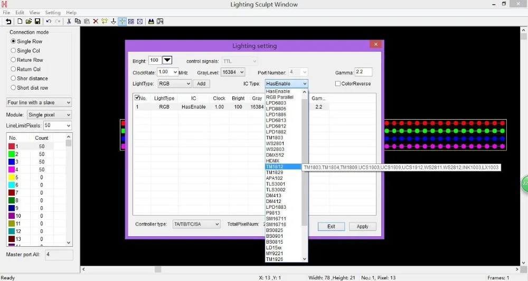528x281 pixels.
Task: Expand the Controller type dropdown
Action: tap(196, 224)
